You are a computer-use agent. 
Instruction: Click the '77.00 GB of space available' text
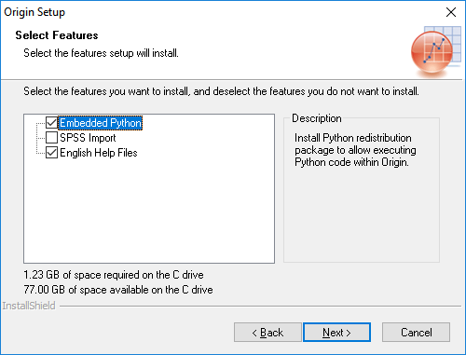[x=118, y=290]
